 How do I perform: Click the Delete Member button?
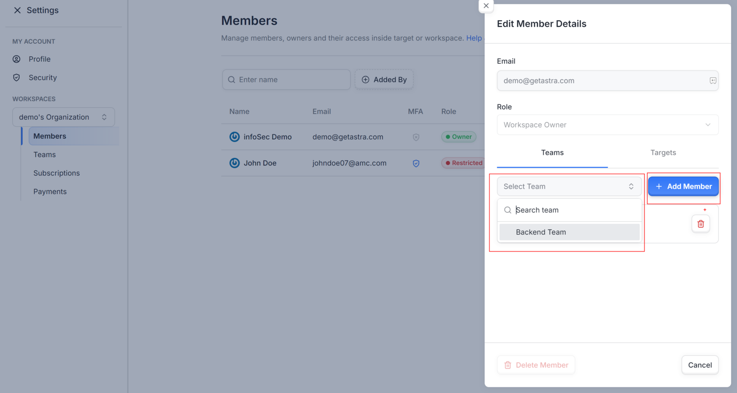click(x=536, y=365)
